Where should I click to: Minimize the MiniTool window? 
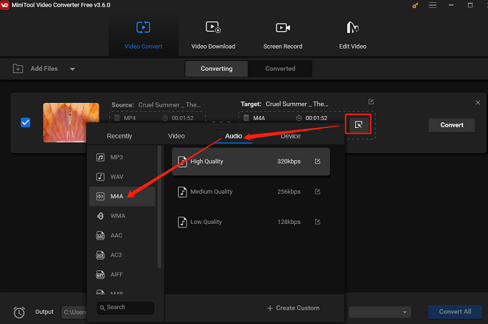pos(451,5)
